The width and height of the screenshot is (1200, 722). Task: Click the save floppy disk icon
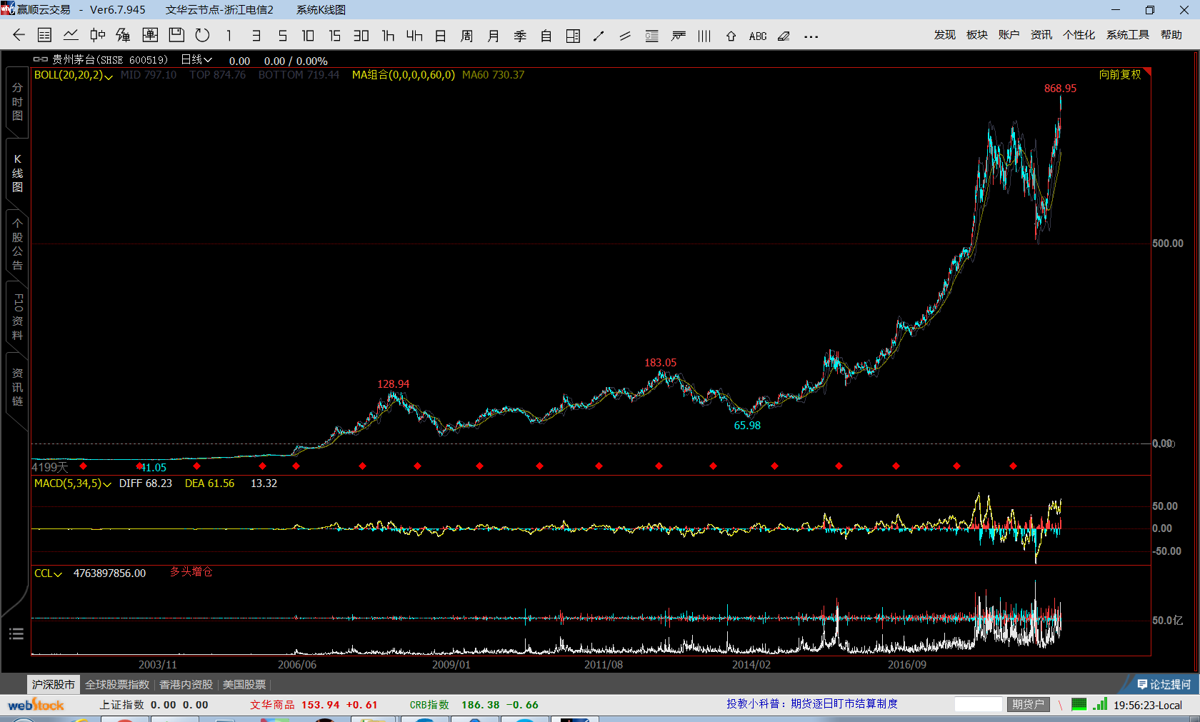click(x=176, y=36)
